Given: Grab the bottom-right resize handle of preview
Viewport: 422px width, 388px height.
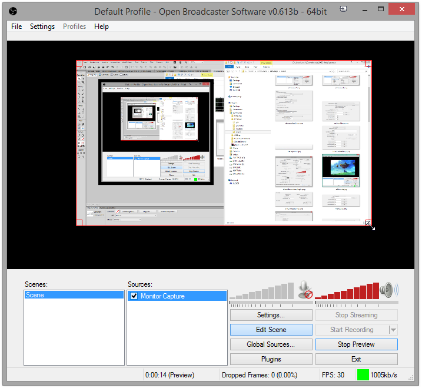Looking at the screenshot, I should click(369, 224).
